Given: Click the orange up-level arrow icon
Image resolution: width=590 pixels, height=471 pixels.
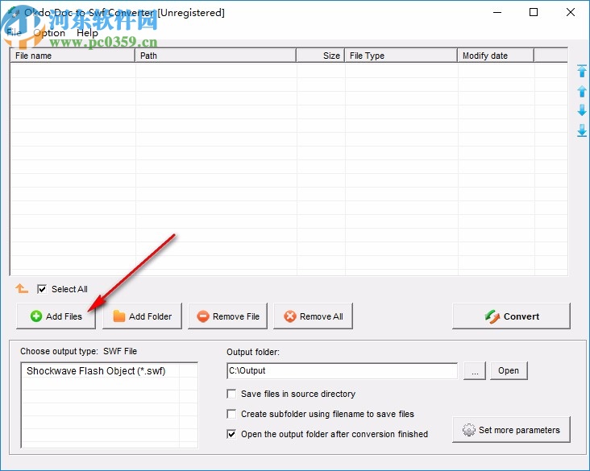Looking at the screenshot, I should [22, 289].
